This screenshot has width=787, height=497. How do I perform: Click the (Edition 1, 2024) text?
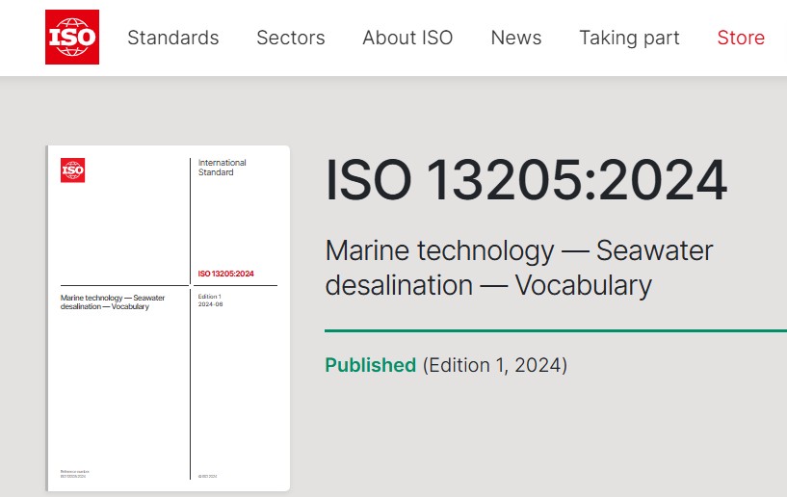coord(495,365)
